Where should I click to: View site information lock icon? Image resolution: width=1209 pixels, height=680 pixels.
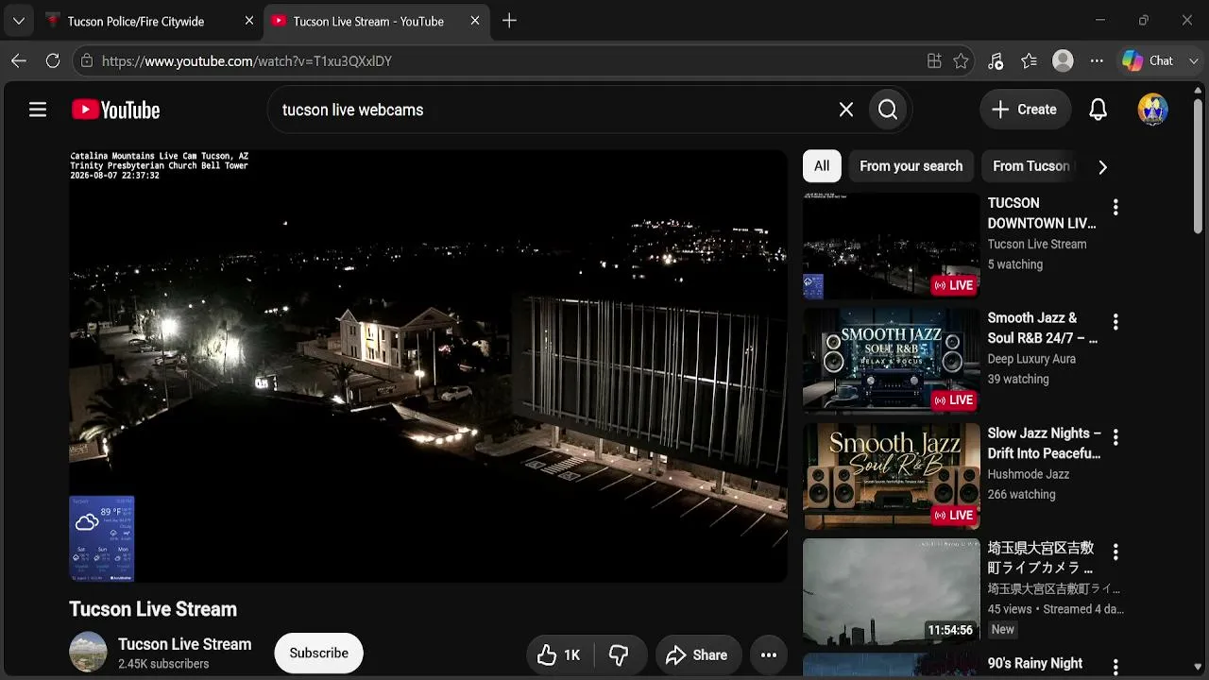coord(86,60)
